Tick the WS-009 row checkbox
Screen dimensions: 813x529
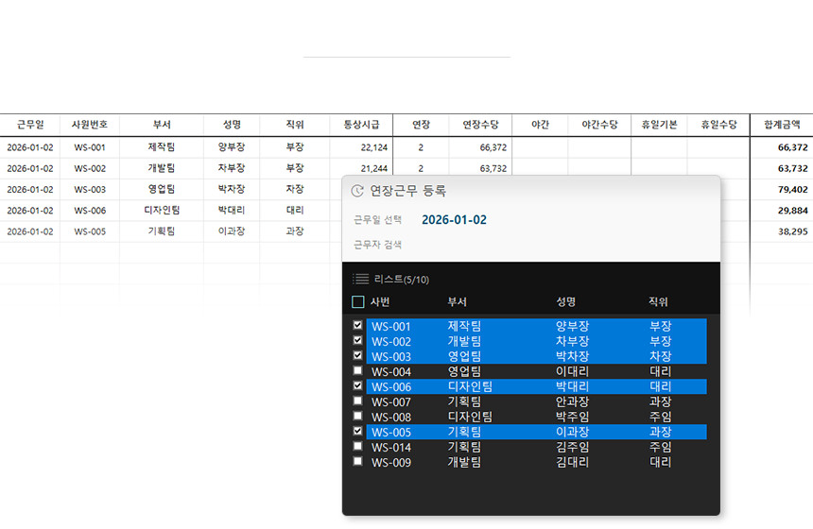coord(357,461)
